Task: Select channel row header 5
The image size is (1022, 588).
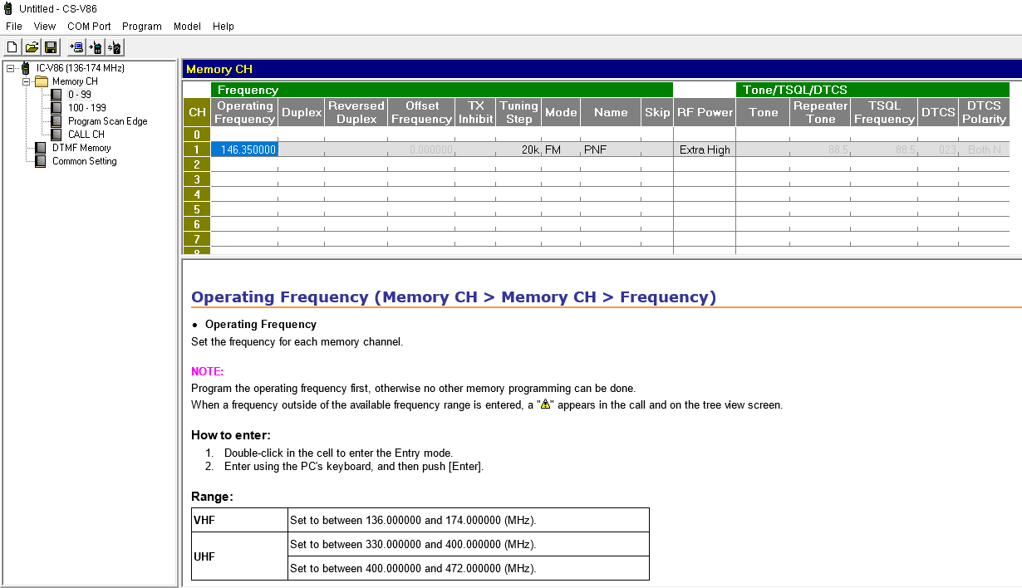Action: click(x=197, y=209)
